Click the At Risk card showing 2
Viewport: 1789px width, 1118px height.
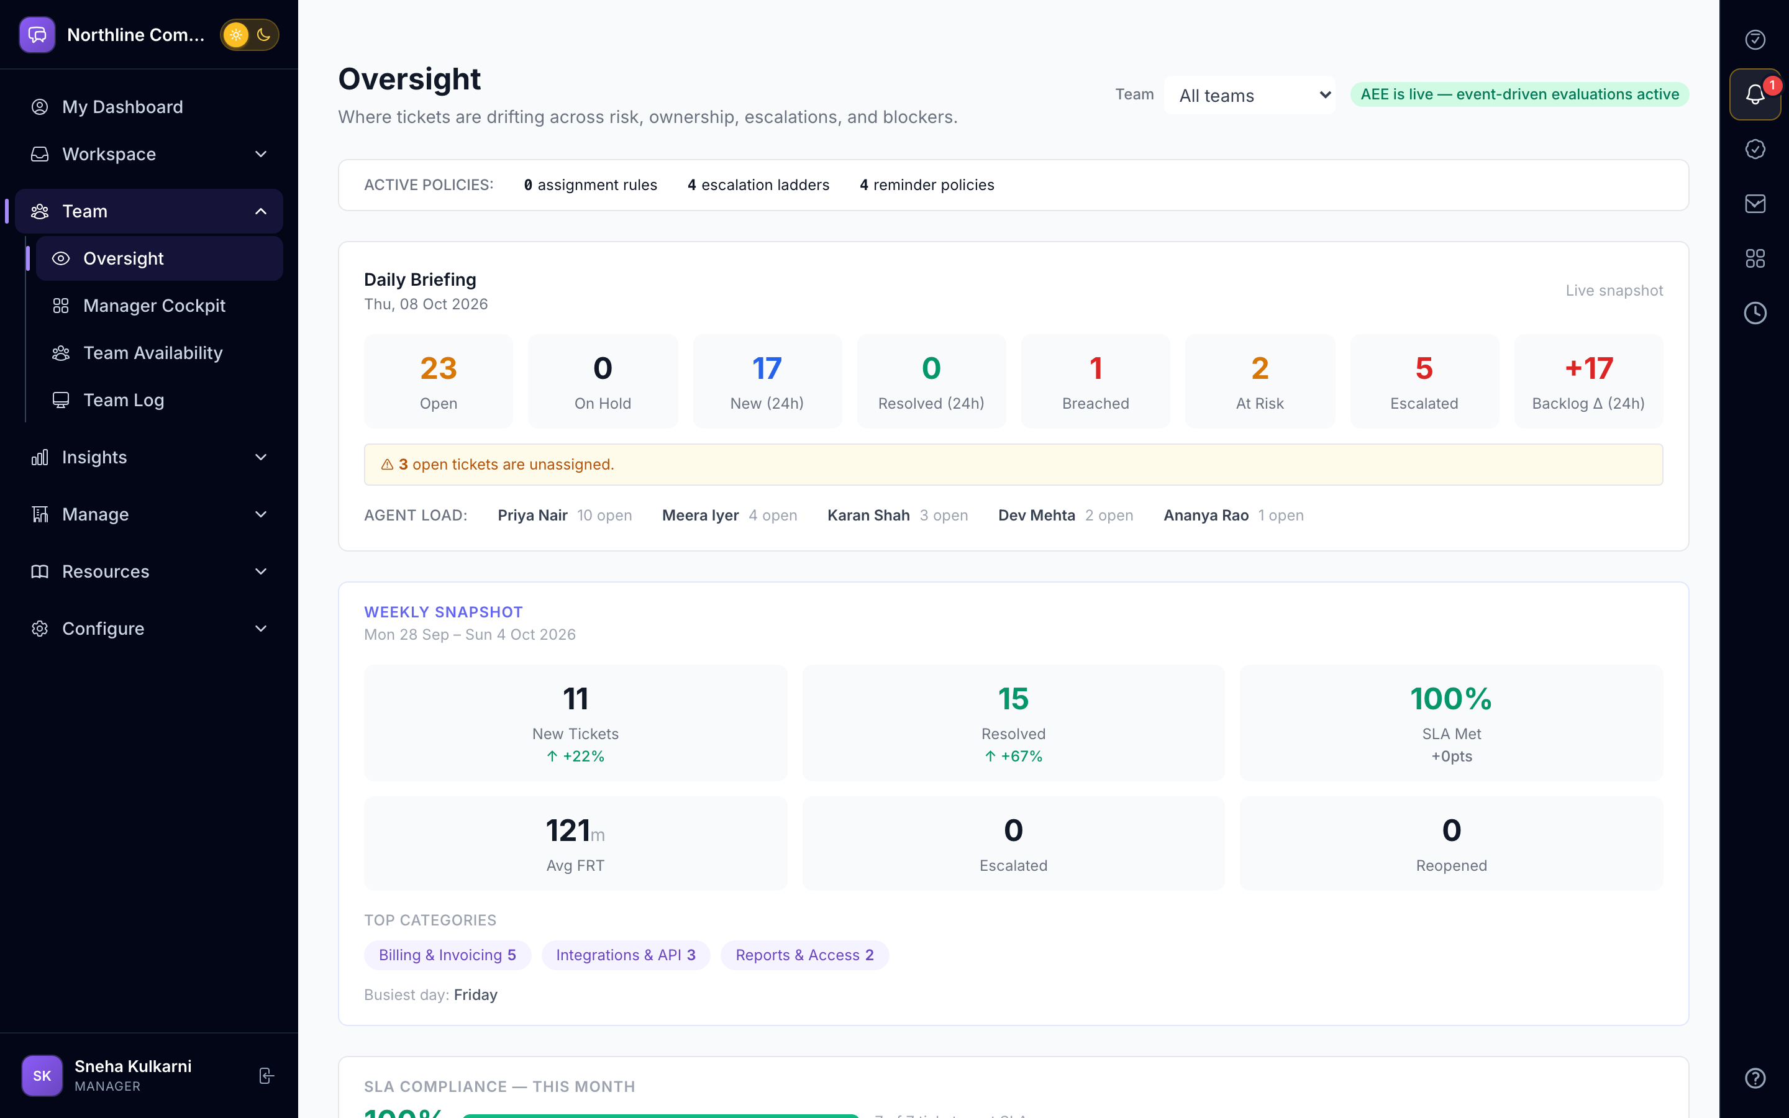point(1260,381)
